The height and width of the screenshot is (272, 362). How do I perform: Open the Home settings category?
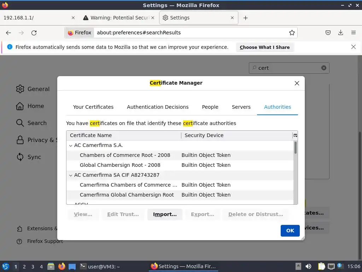30,106
